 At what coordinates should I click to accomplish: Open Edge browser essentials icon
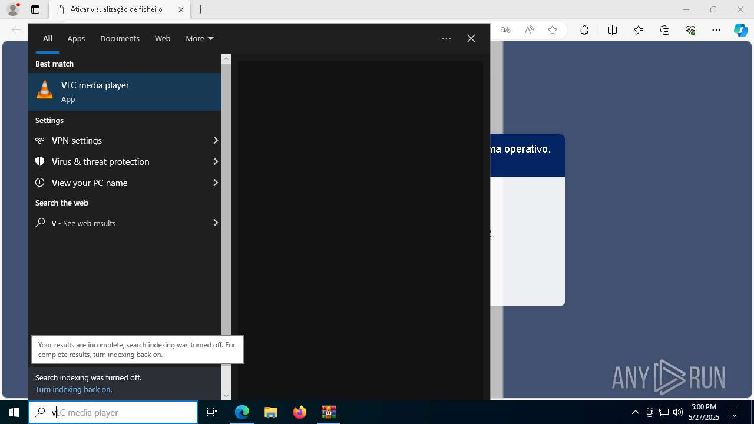click(x=690, y=30)
